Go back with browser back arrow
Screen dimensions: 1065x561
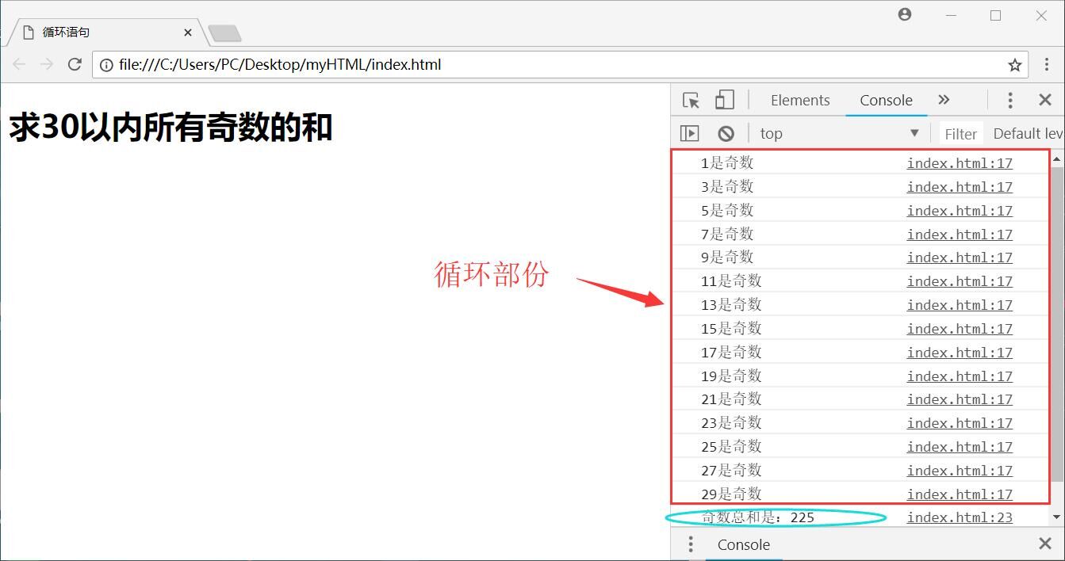tap(19, 64)
